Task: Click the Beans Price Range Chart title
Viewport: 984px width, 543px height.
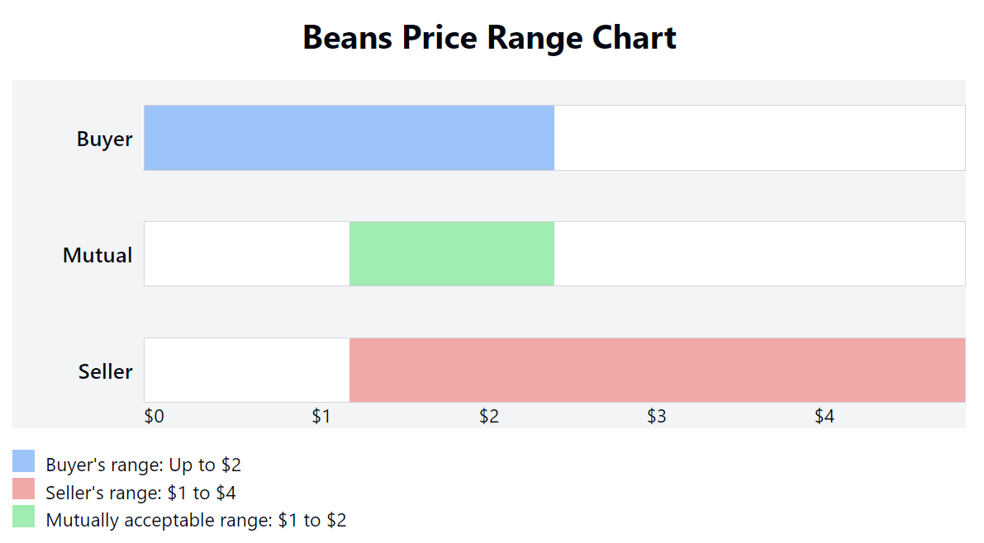Action: pos(489,38)
